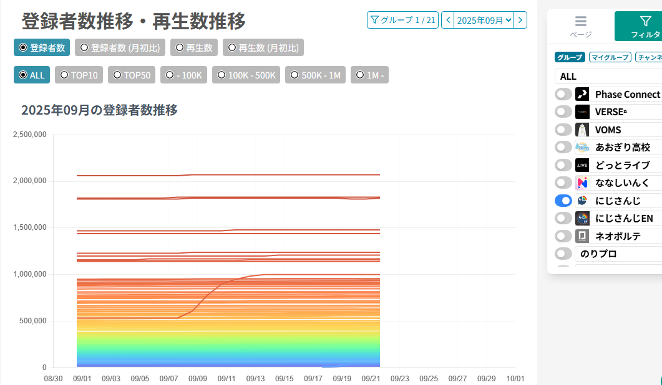Click the Phase Connect group logo icon
The width and height of the screenshot is (662, 385).
pyautogui.click(x=582, y=94)
